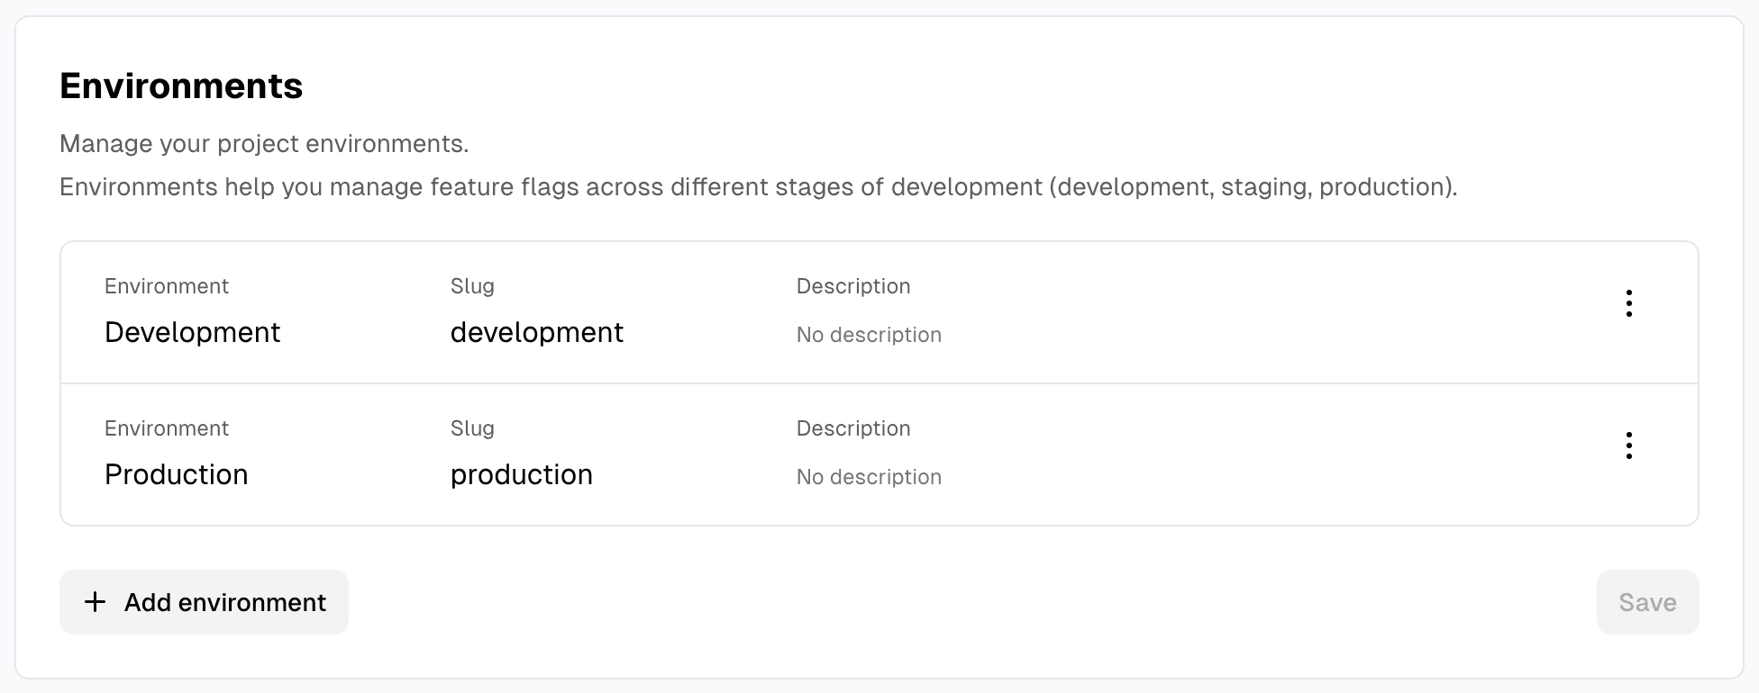Open the Production row three-dot menu
The height and width of the screenshot is (693, 1759).
pyautogui.click(x=1628, y=445)
